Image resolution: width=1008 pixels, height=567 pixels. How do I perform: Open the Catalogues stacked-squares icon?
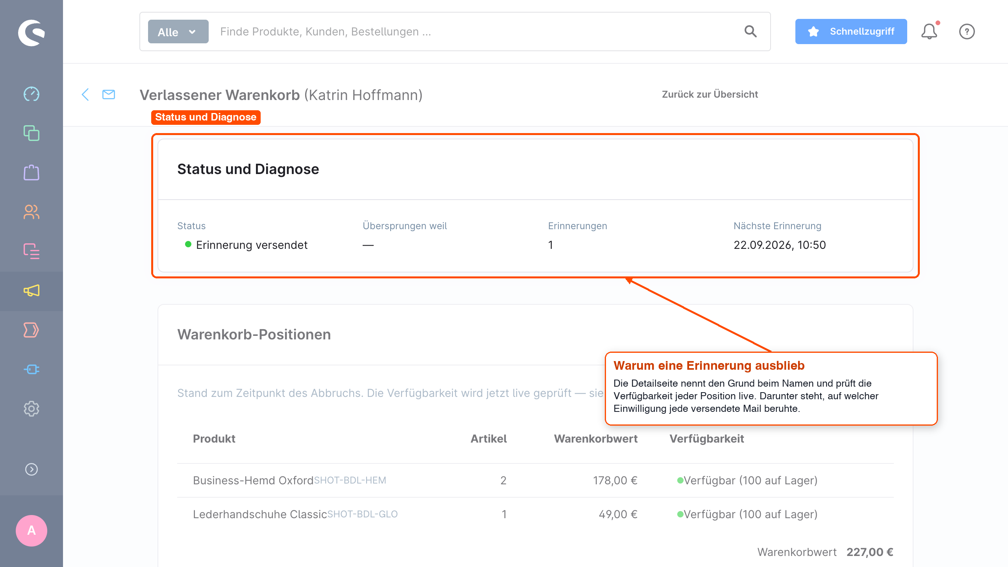point(31,133)
